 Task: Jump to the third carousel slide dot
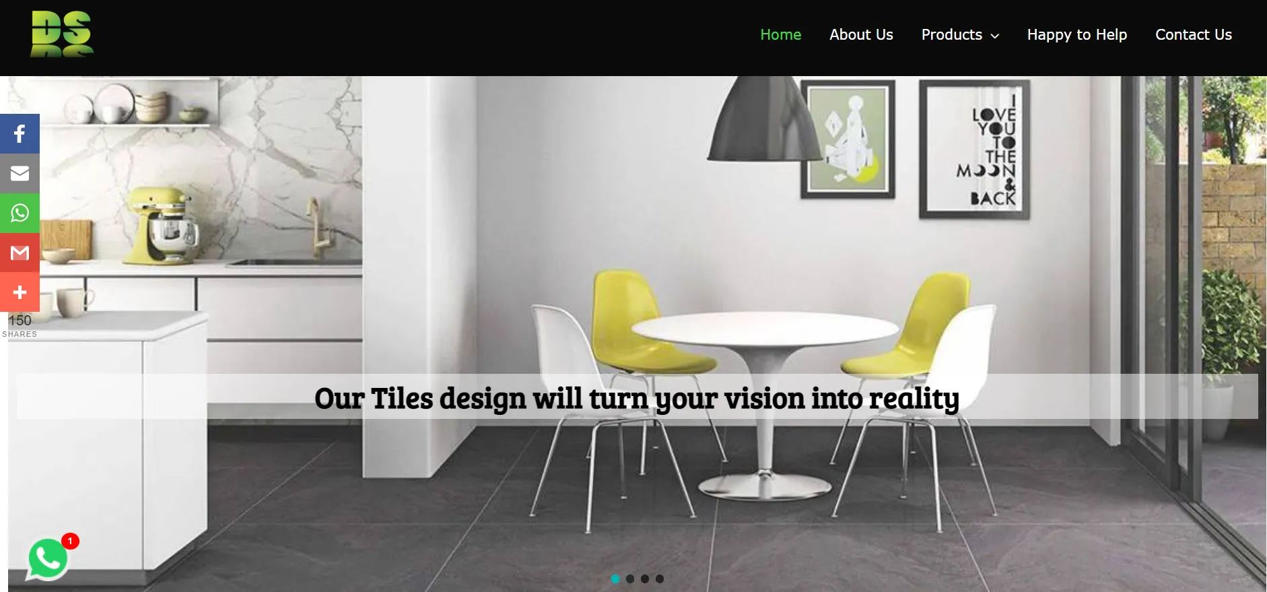click(x=645, y=579)
